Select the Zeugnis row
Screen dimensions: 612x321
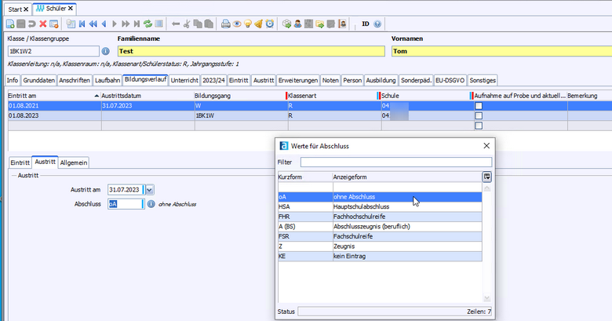(380, 246)
